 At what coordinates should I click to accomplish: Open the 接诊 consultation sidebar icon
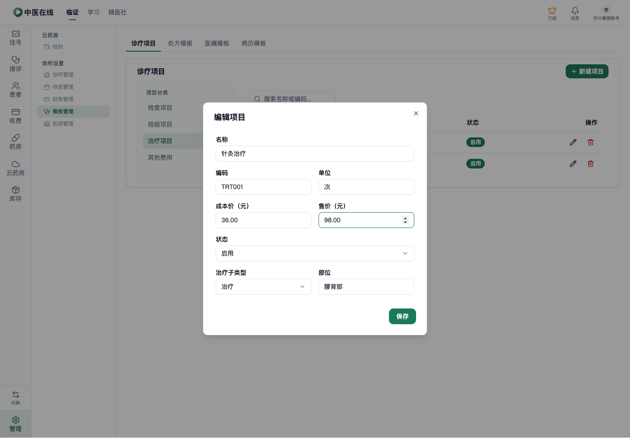(x=15, y=64)
